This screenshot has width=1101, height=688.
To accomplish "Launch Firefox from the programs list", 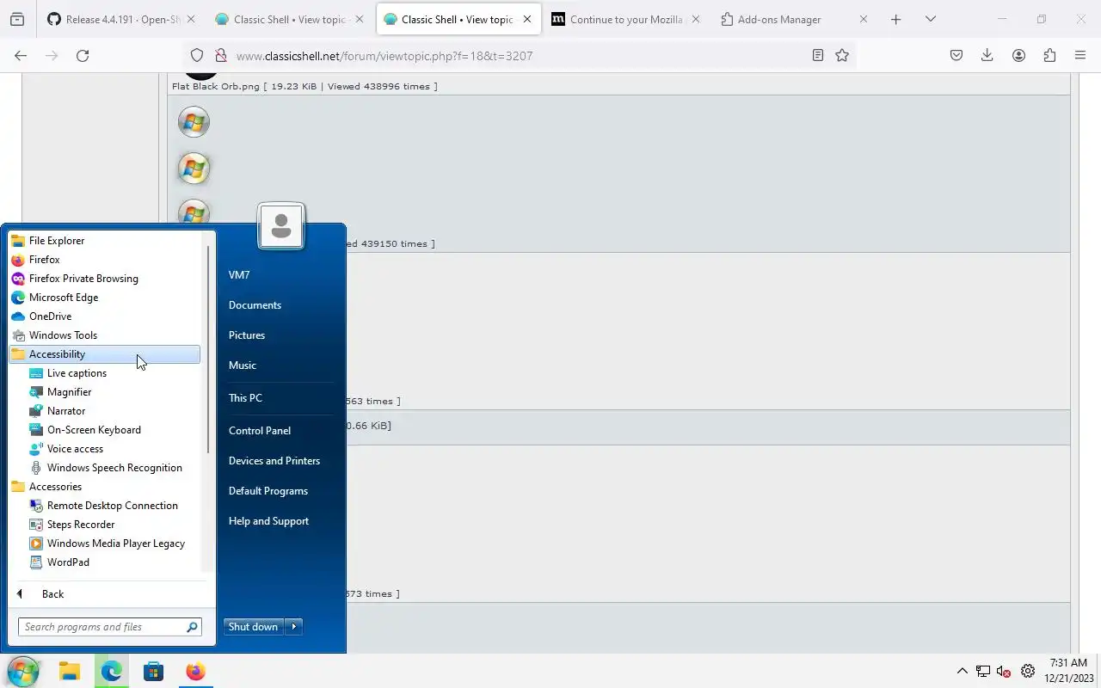I will [104, 260].
